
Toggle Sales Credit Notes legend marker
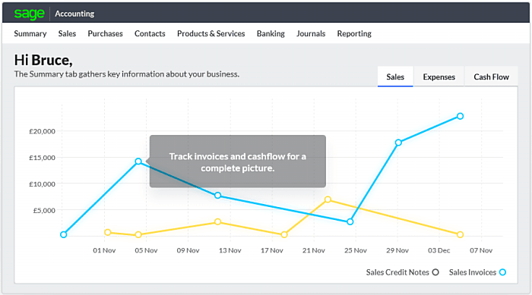click(435, 272)
